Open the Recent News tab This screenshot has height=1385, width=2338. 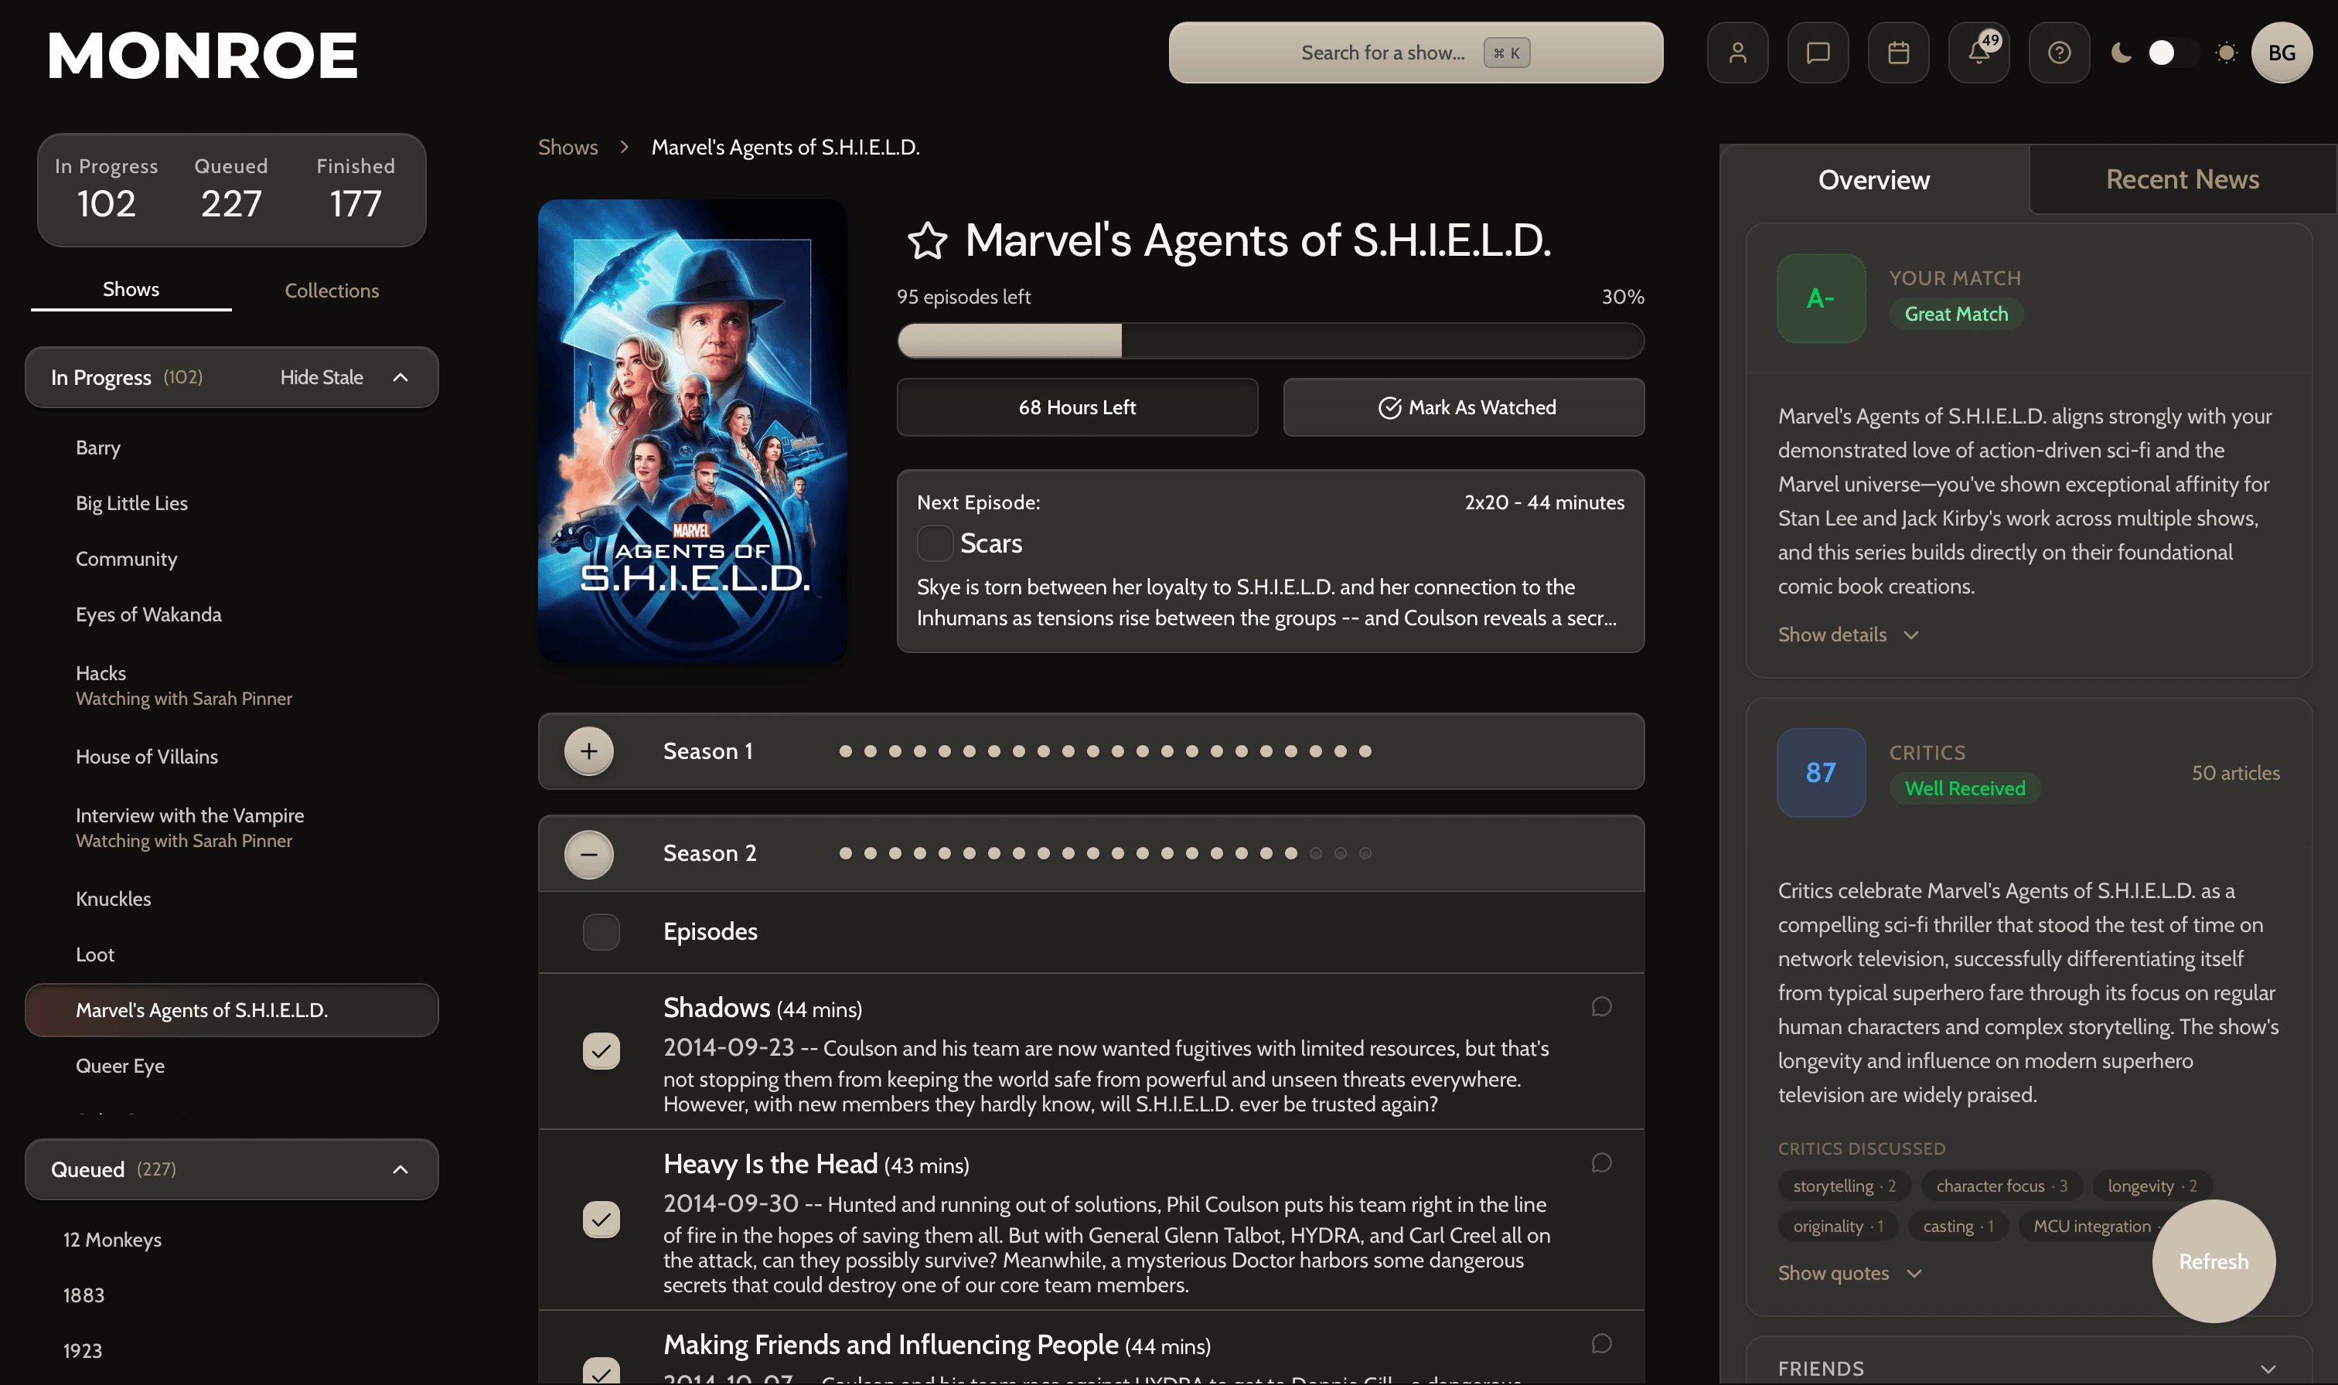pyautogui.click(x=2182, y=179)
